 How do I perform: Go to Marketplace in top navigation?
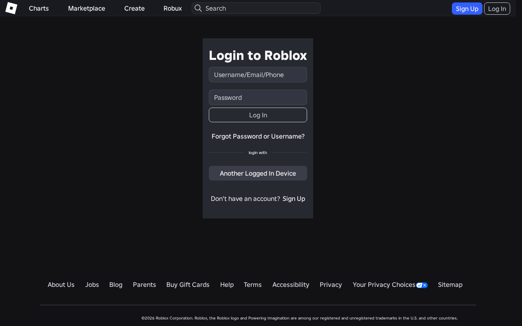click(x=86, y=8)
